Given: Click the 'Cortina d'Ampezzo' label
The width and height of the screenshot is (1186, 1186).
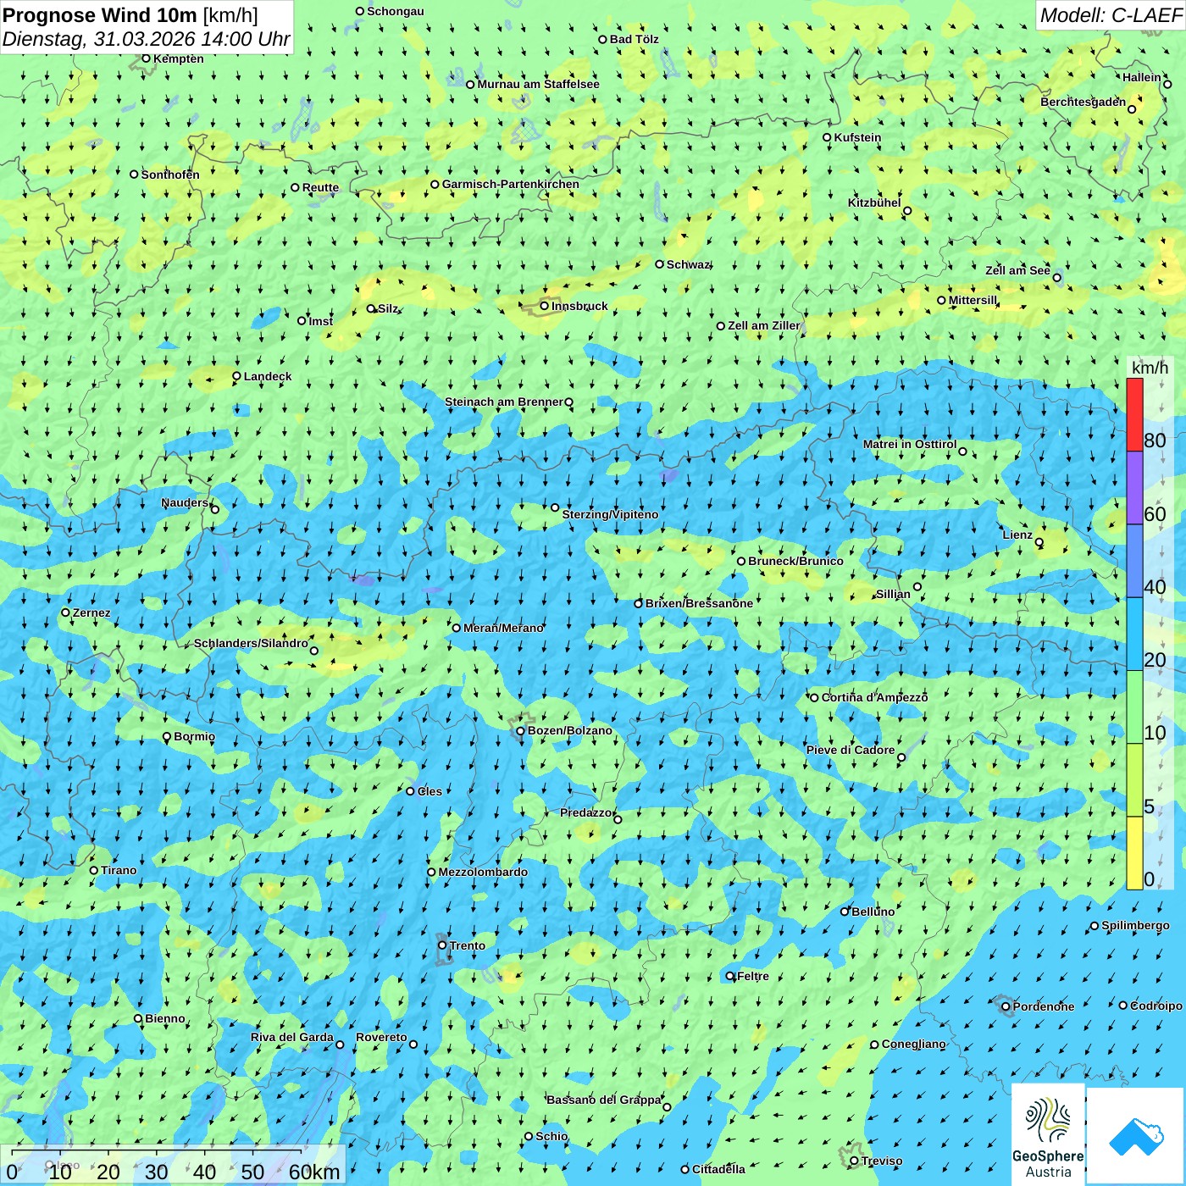Looking at the screenshot, I should coord(874,697).
